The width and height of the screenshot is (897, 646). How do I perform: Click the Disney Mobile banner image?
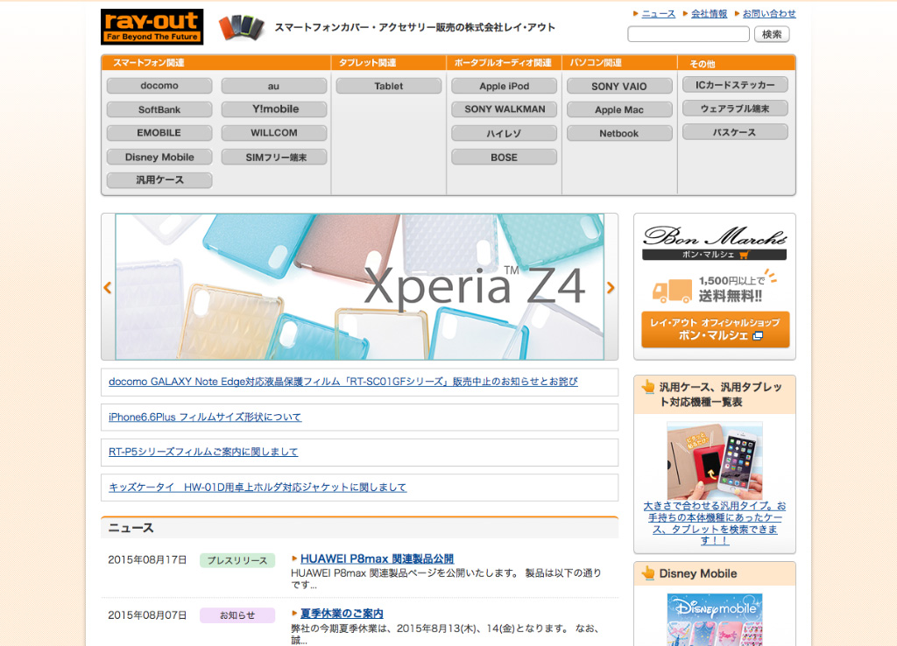click(714, 619)
